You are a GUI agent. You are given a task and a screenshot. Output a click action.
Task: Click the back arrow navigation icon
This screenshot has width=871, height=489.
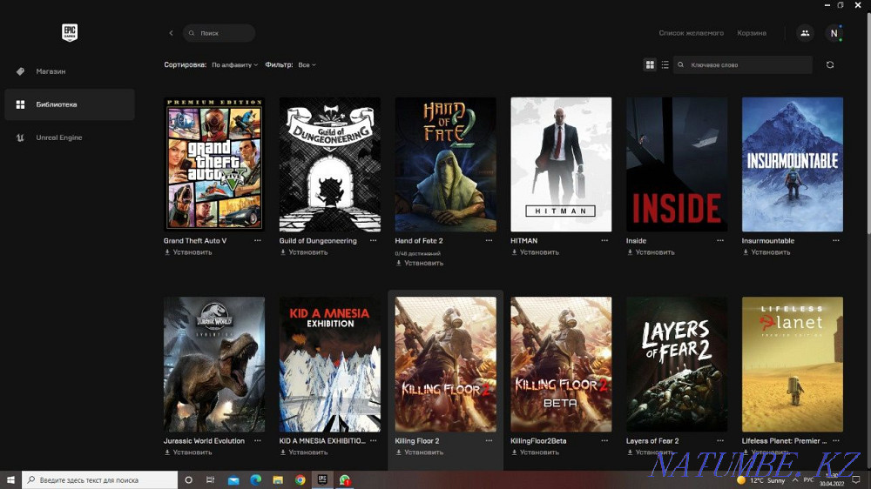tap(171, 33)
